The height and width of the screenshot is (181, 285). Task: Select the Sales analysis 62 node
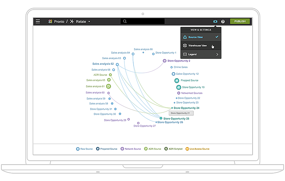click(117, 64)
